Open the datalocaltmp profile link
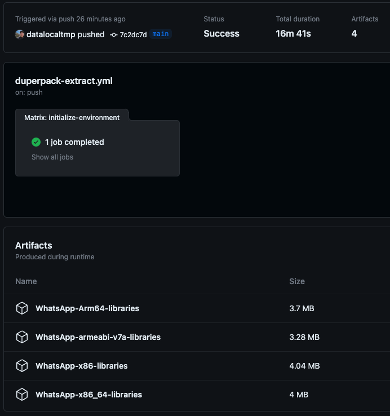 tap(51, 34)
